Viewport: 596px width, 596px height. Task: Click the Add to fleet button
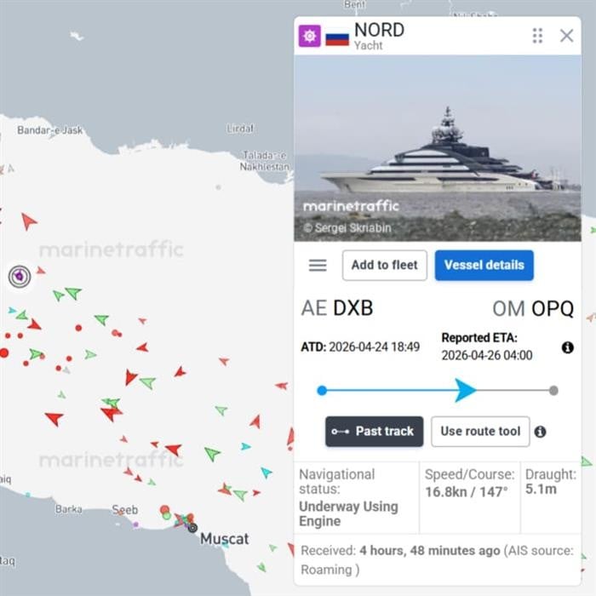point(384,265)
